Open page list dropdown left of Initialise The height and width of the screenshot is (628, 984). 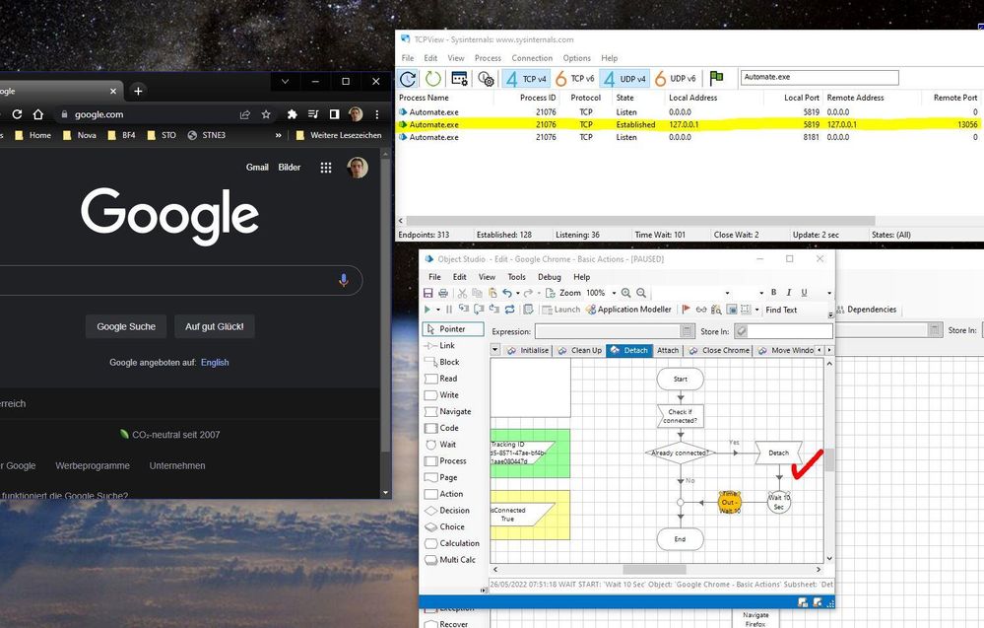click(495, 350)
